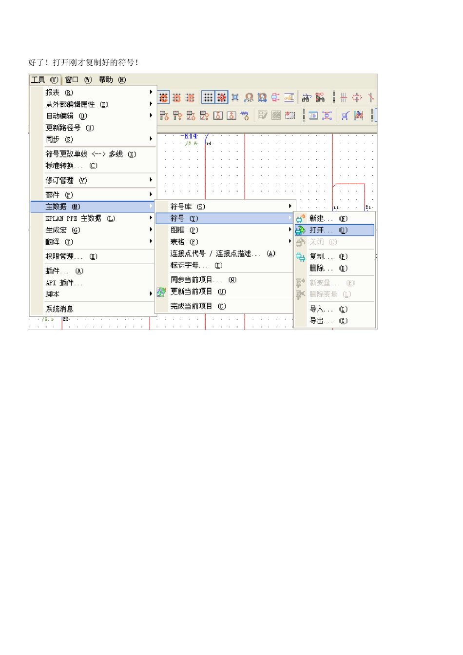Viewport: 463px width, 655px height.
Task: Click 导出... (X) in symbol submenu
Action: coord(334,321)
